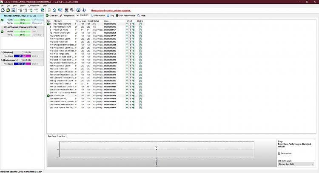The height and width of the screenshot is (173, 319).
Task: Open the Help menu
Action: 45,6
